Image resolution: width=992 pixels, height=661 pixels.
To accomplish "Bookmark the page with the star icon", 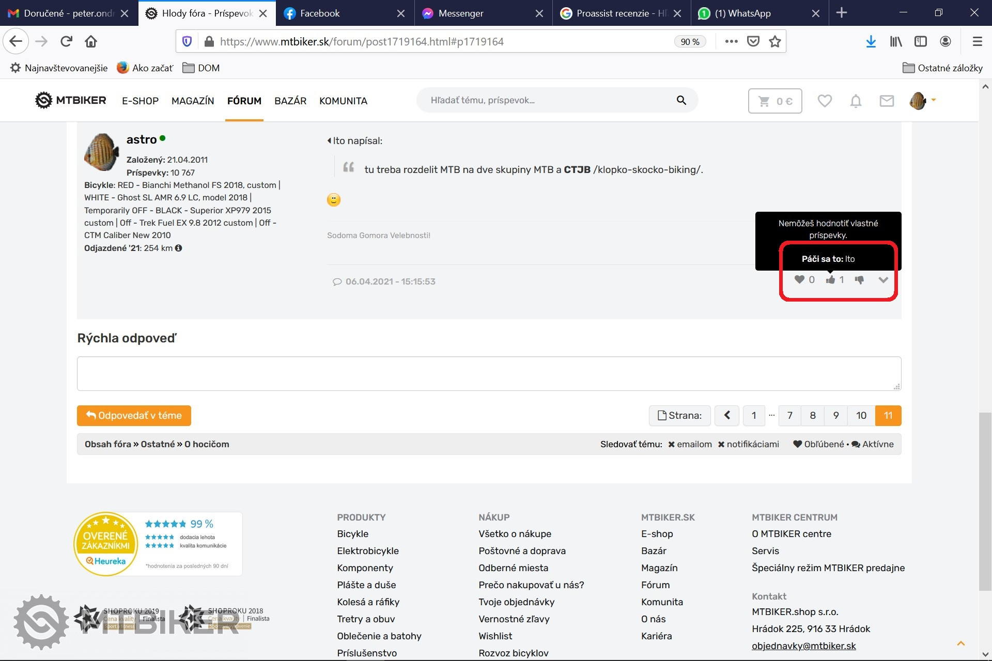I will (774, 42).
